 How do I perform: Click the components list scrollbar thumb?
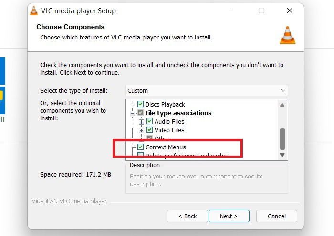(x=282, y=139)
